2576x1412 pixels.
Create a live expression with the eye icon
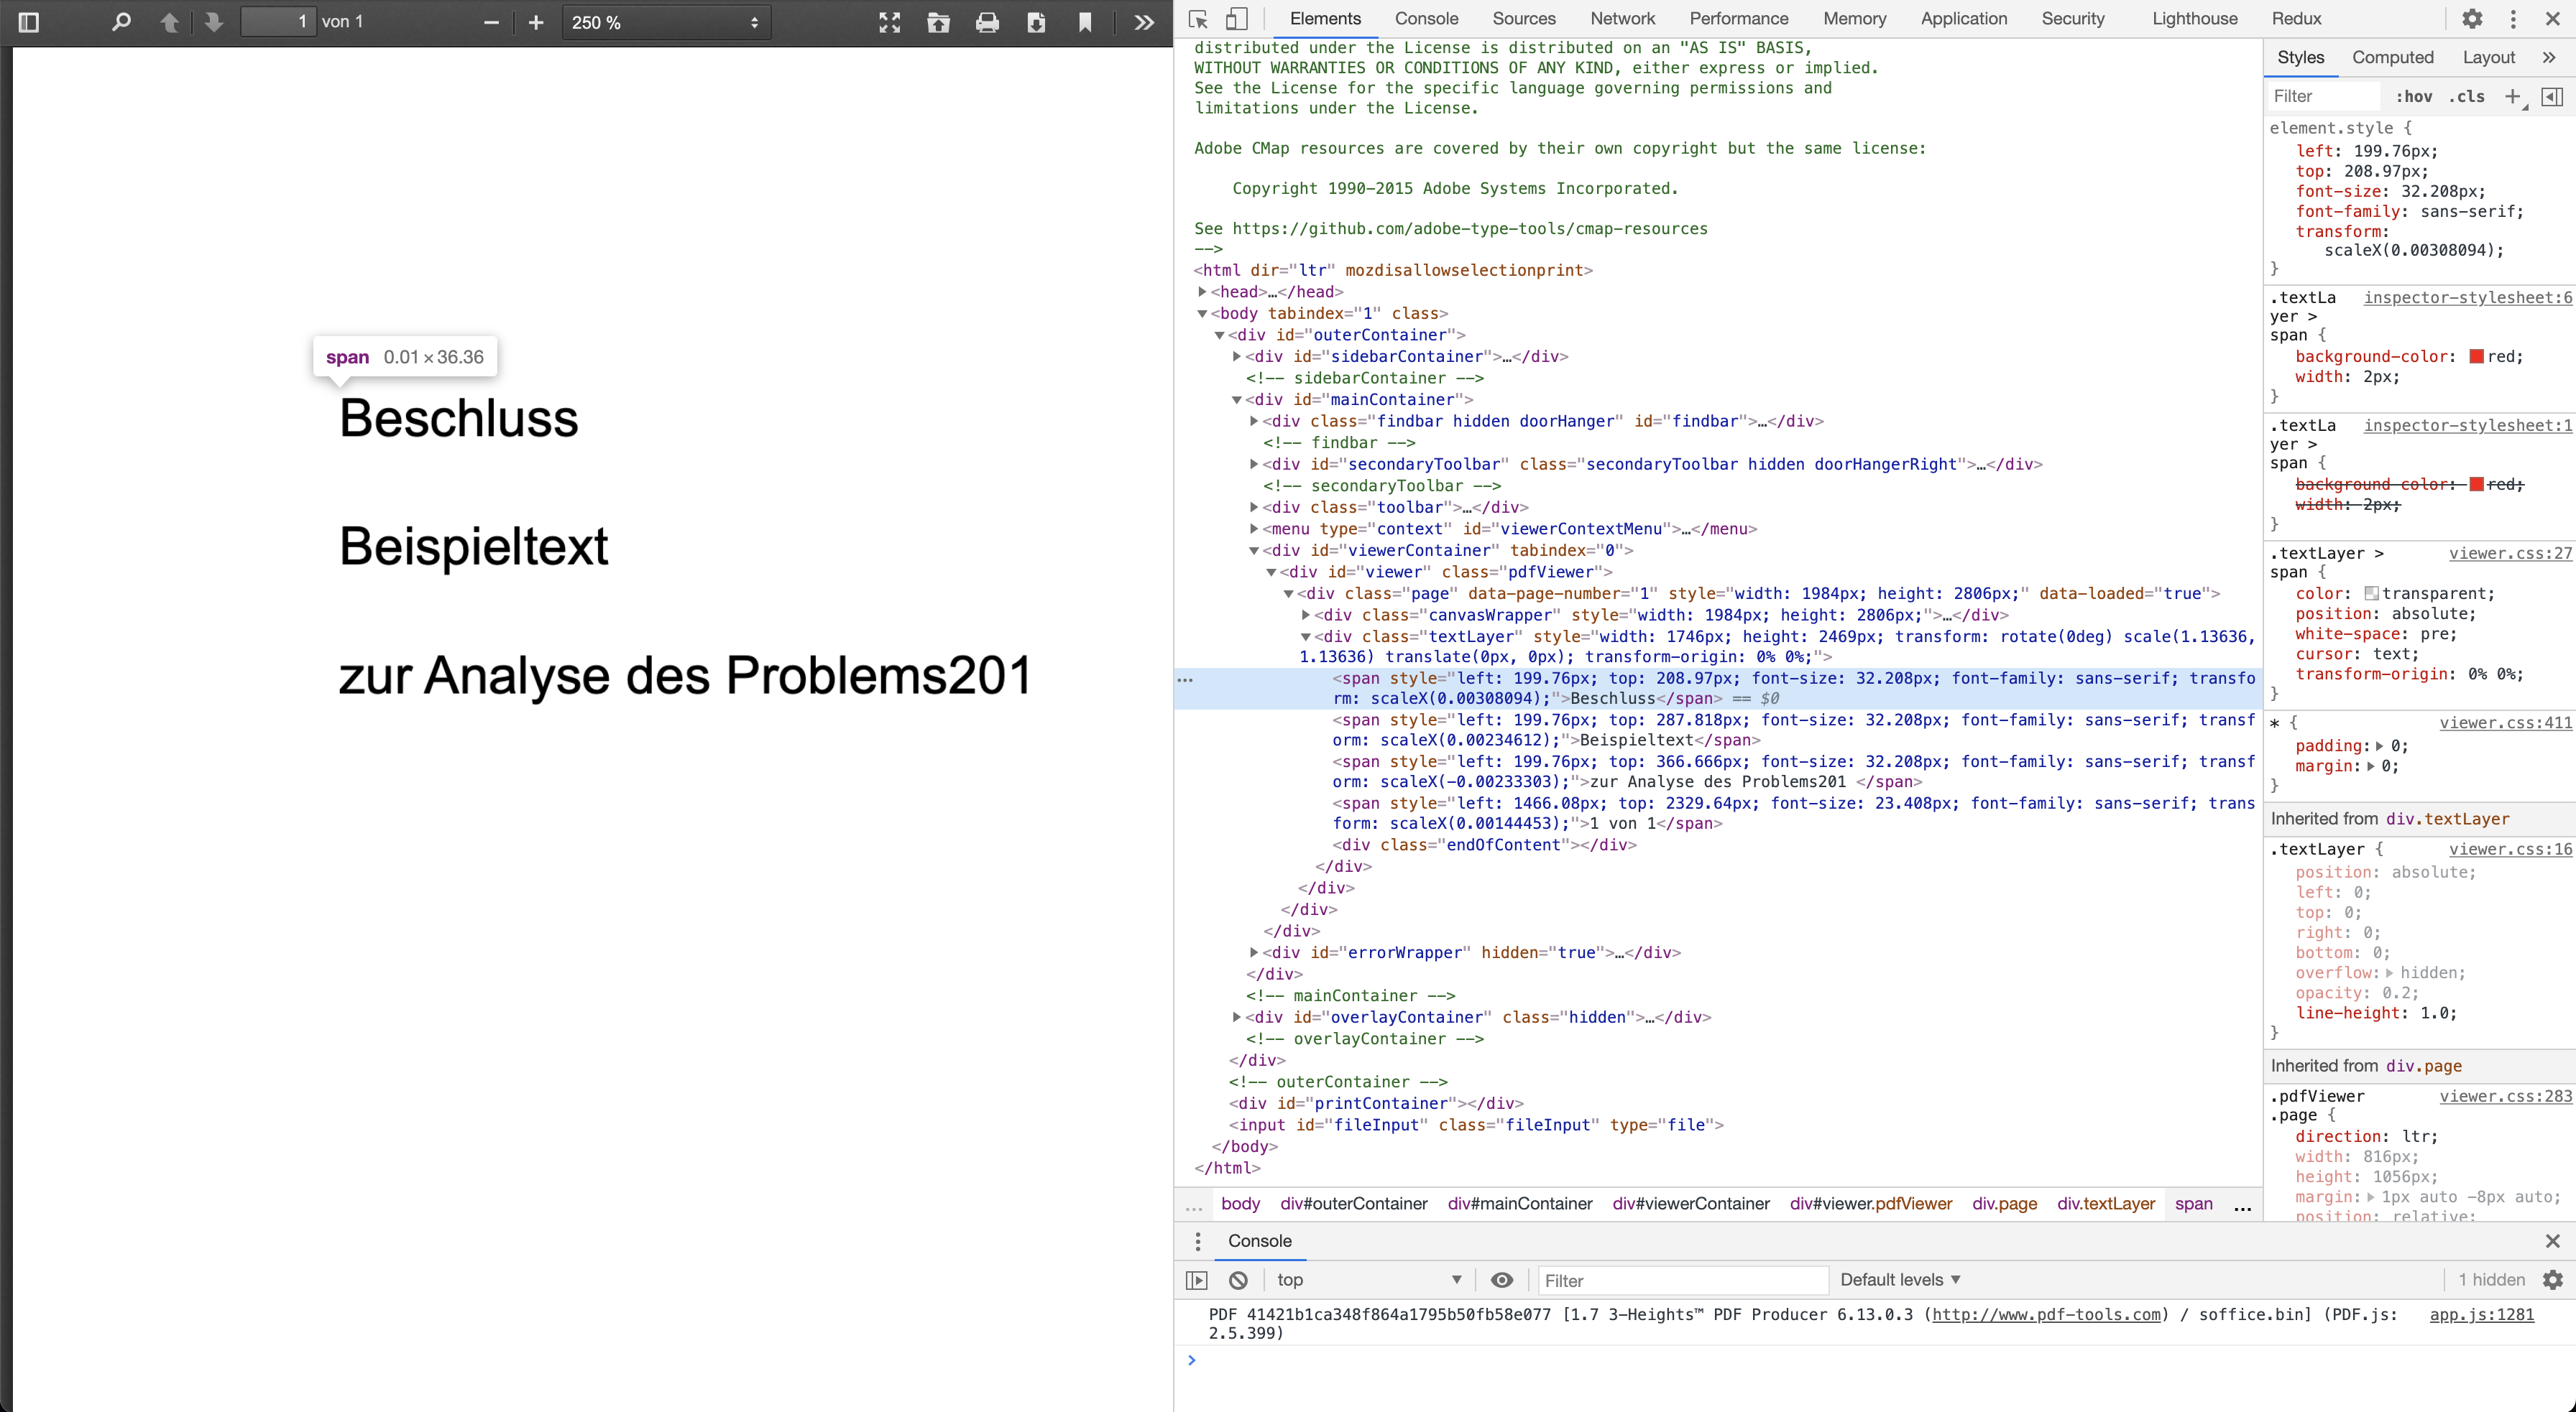click(1502, 1280)
